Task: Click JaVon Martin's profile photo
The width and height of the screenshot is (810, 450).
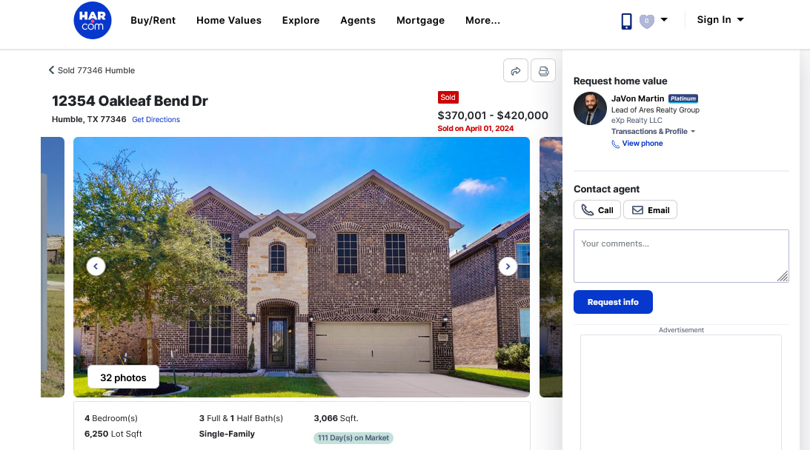Action: (x=590, y=108)
